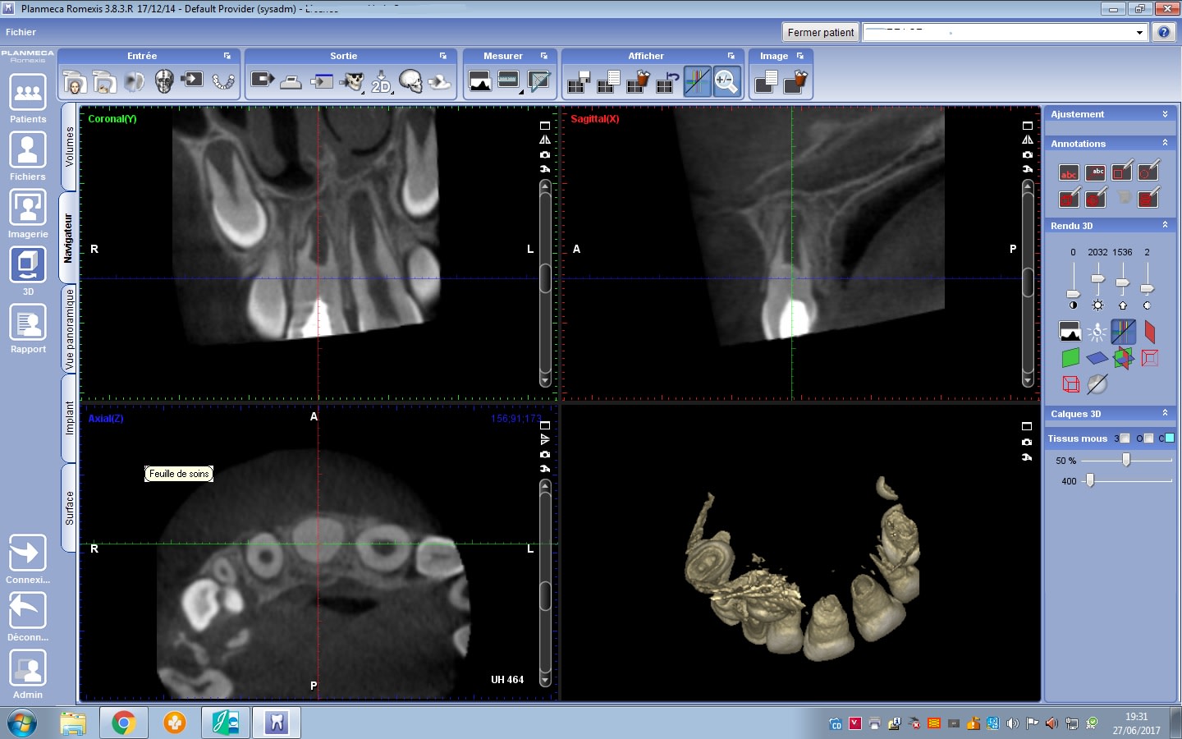Screen dimensions: 1182x739
Task: Click the print icon in Sortie
Action: click(x=291, y=81)
